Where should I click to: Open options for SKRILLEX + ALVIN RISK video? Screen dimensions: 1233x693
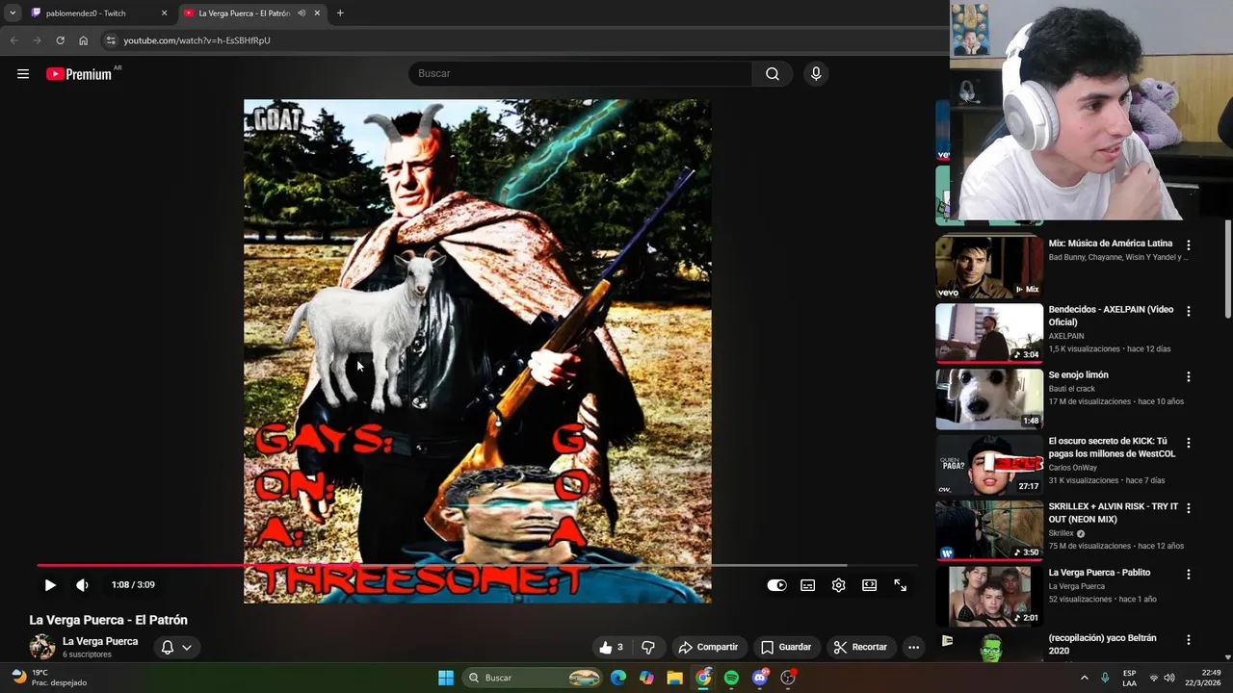[x=1189, y=509]
